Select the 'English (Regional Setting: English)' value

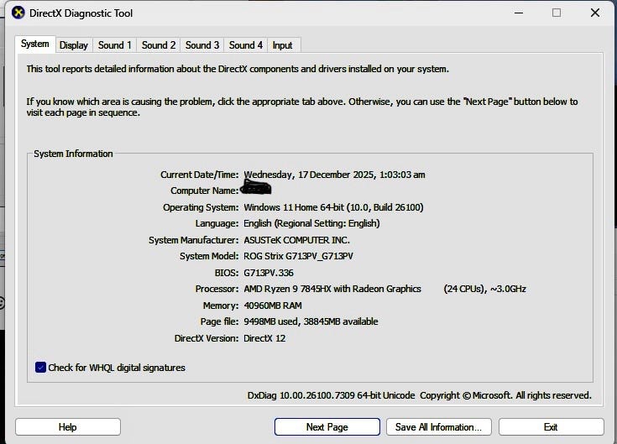coord(311,223)
